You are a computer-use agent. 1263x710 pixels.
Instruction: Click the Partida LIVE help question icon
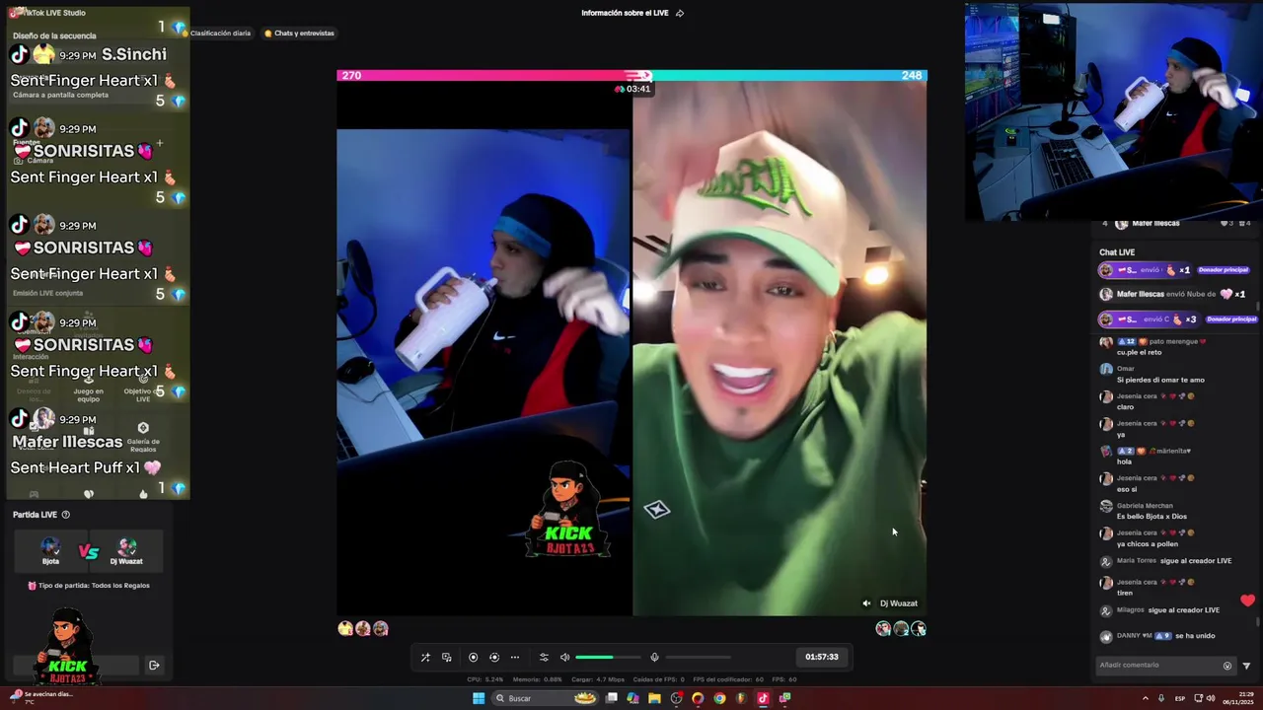tap(66, 515)
